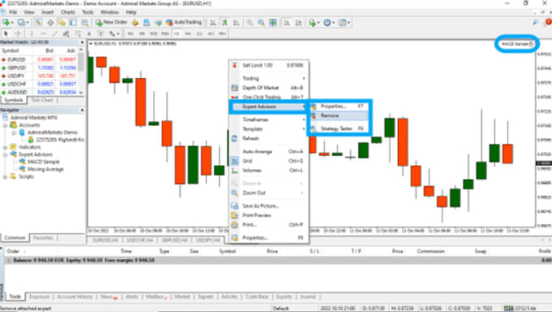Expand the Scripts tree node

pos(5,176)
